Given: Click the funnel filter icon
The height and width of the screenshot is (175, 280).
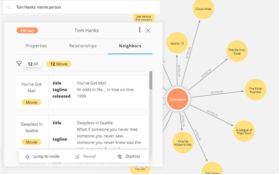Looking at the screenshot, I should click(x=19, y=64).
